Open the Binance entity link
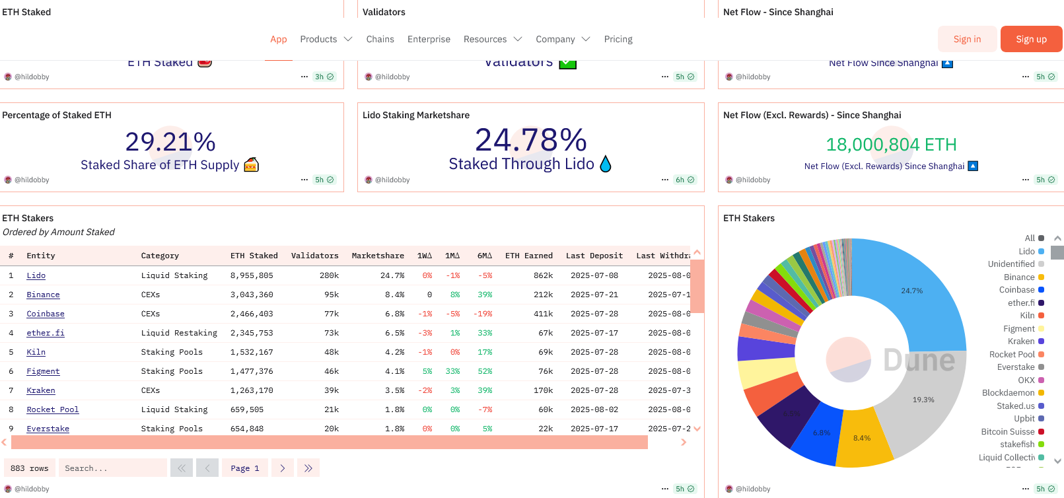Viewport: 1064px width, 498px height. point(43,295)
